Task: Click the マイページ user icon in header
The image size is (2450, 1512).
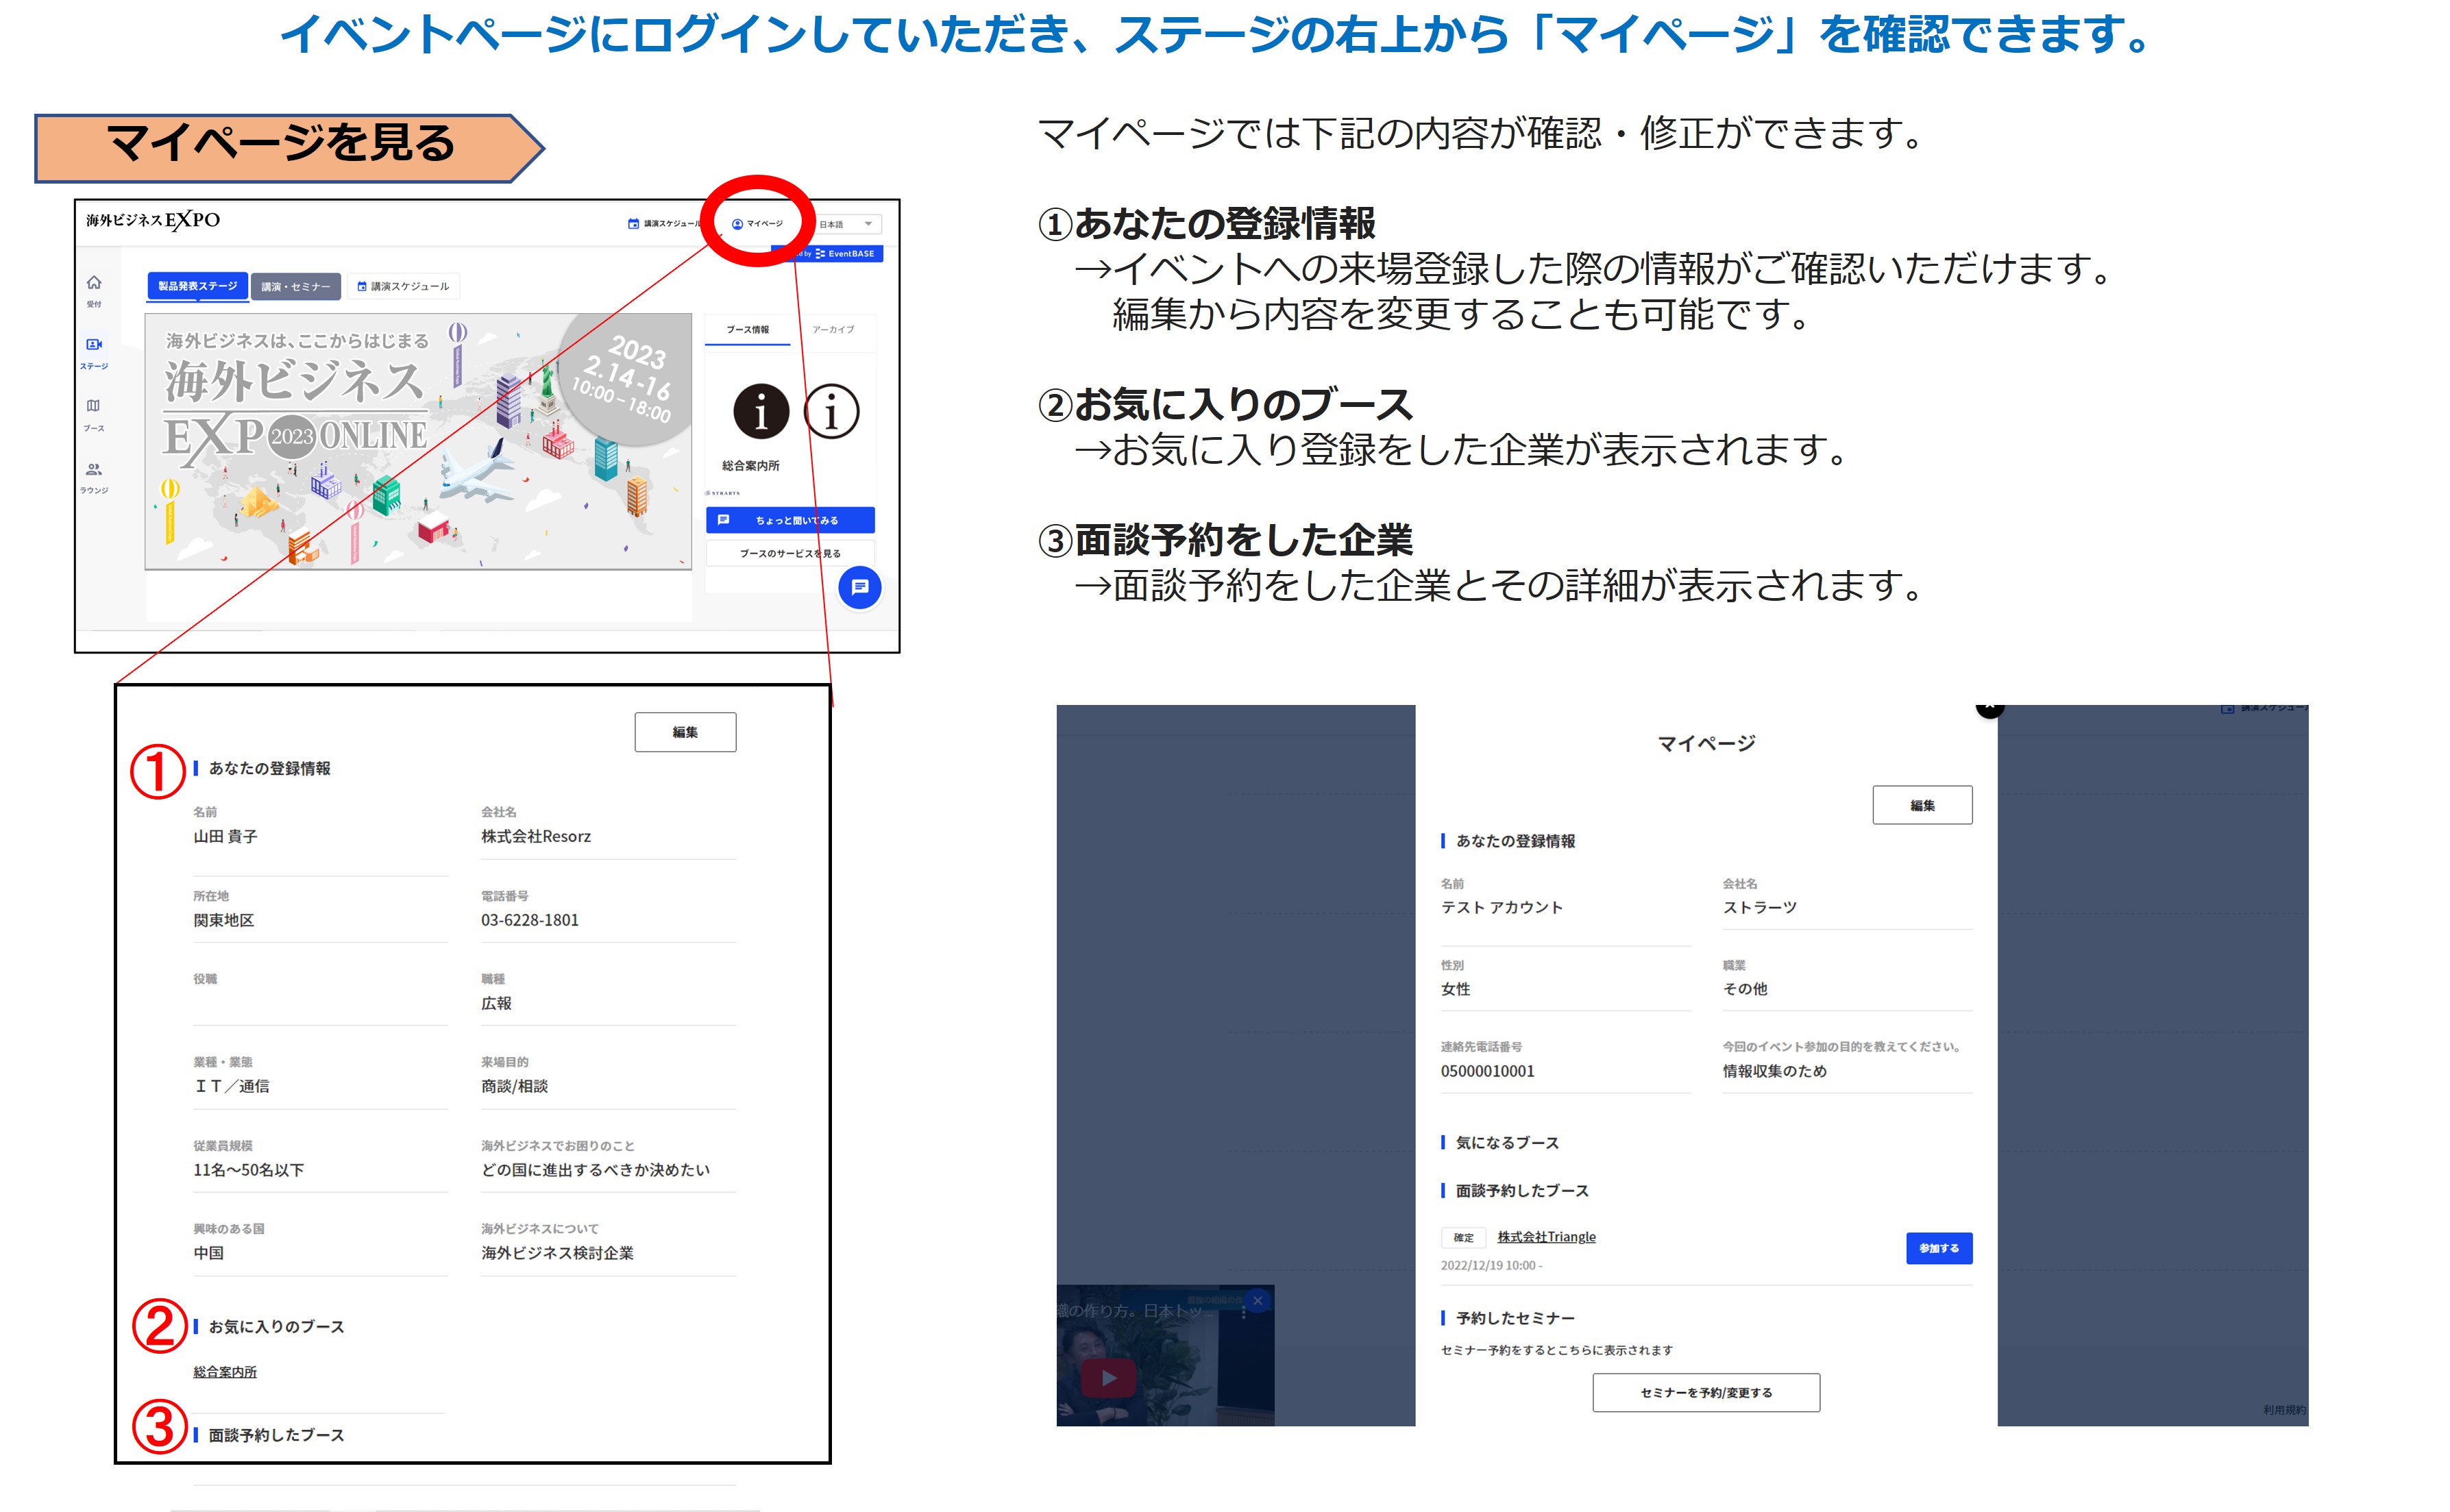Action: [x=737, y=224]
